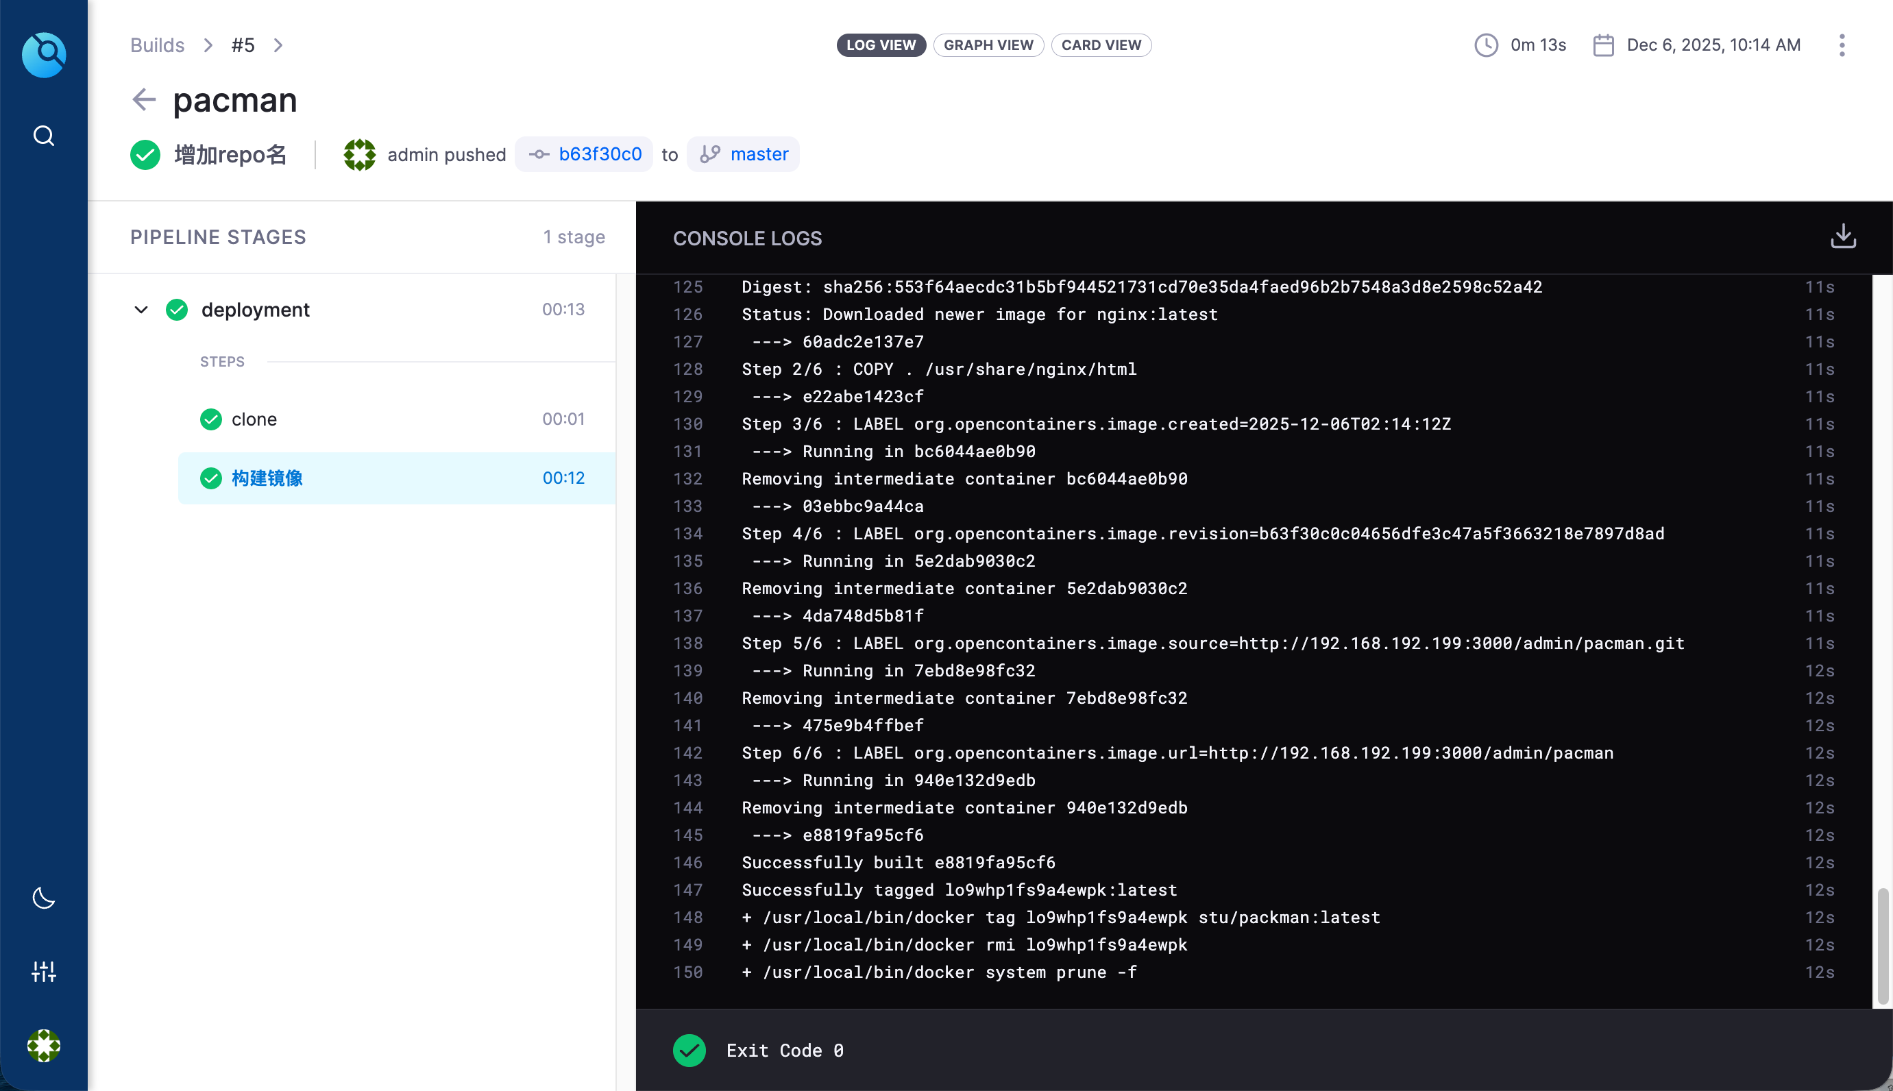Download console logs with the download icon
This screenshot has height=1091, width=1893.
1843,237
